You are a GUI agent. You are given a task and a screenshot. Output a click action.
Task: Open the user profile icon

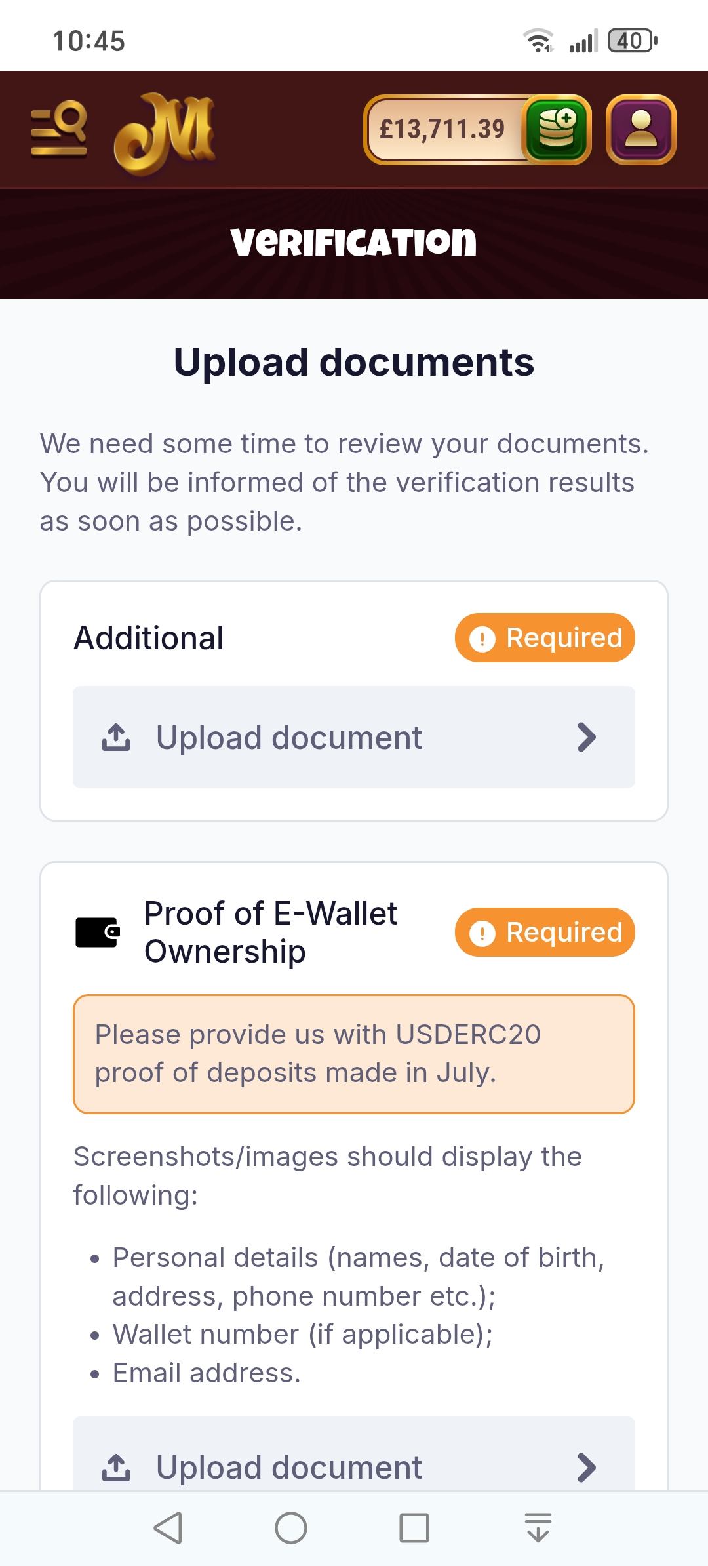point(640,129)
